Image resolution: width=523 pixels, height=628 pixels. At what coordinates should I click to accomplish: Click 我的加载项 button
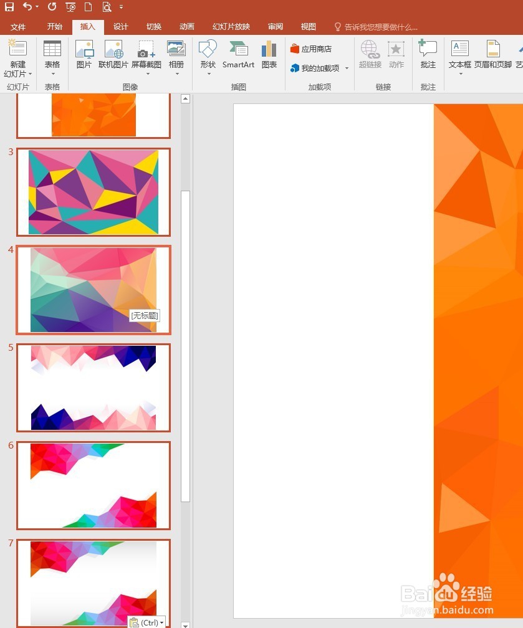[x=315, y=68]
